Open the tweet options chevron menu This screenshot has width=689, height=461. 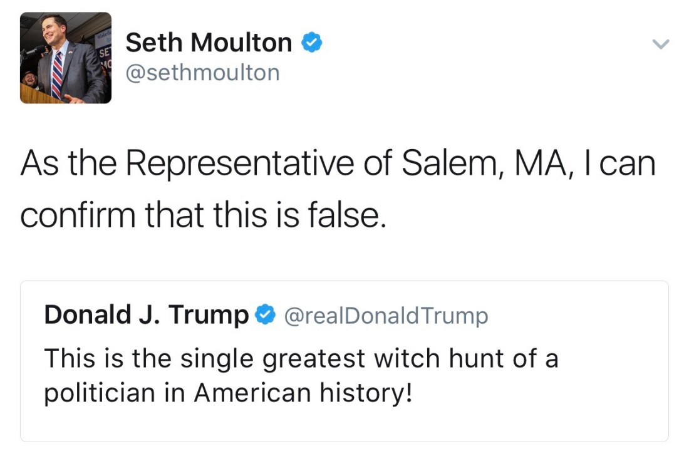point(661,44)
